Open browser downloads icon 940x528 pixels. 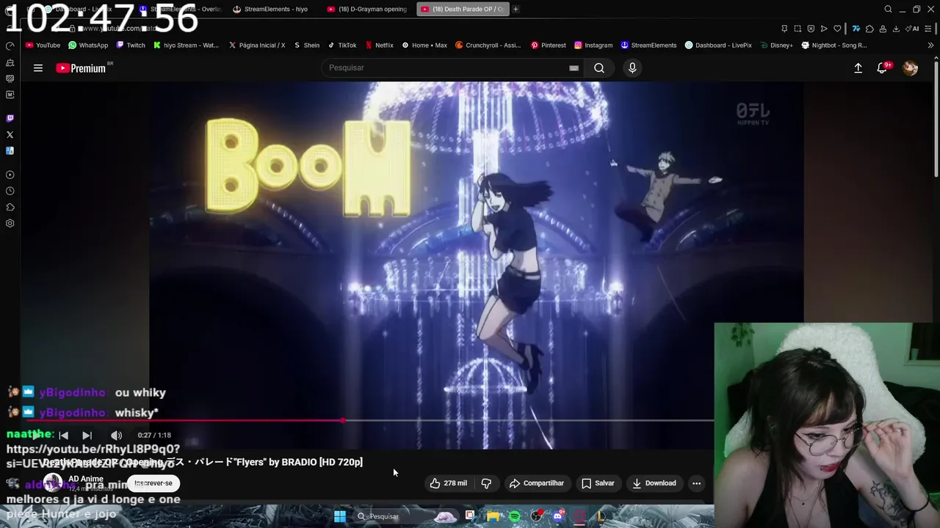pyautogui.click(x=896, y=29)
